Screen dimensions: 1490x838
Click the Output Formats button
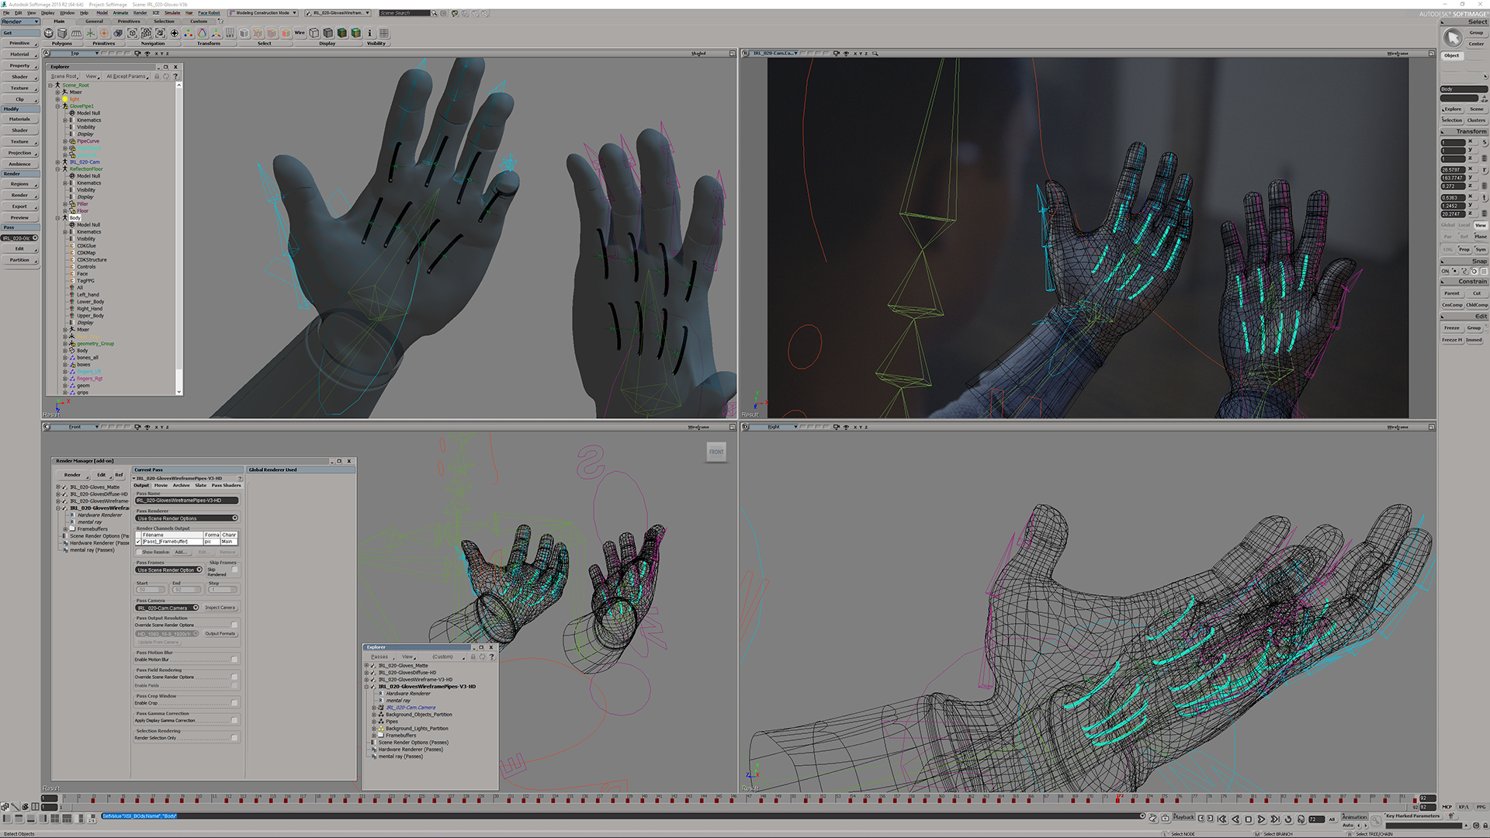pyautogui.click(x=220, y=634)
